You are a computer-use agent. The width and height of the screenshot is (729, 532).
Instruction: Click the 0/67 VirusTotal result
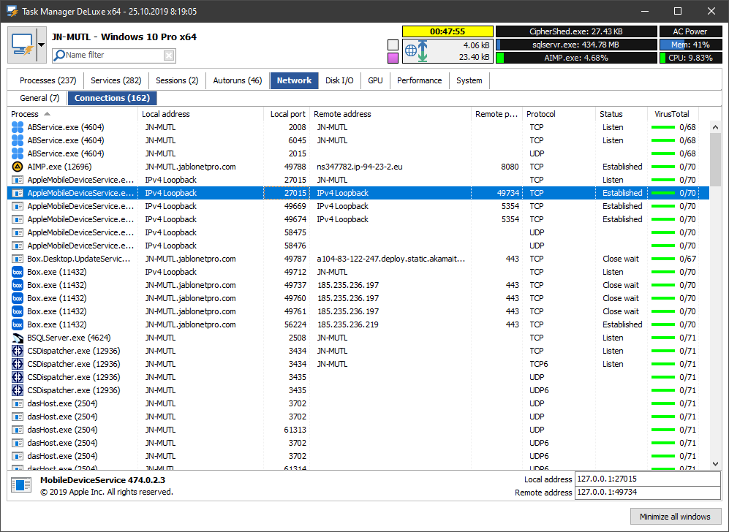tap(687, 259)
